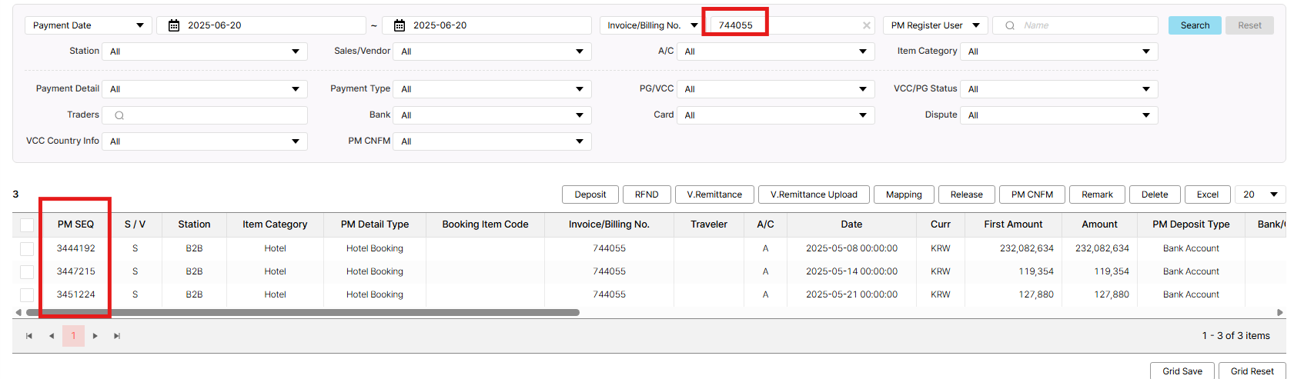Check the row for PM SEQ 3444192
Image resolution: width=1294 pixels, height=379 pixels.
27,249
